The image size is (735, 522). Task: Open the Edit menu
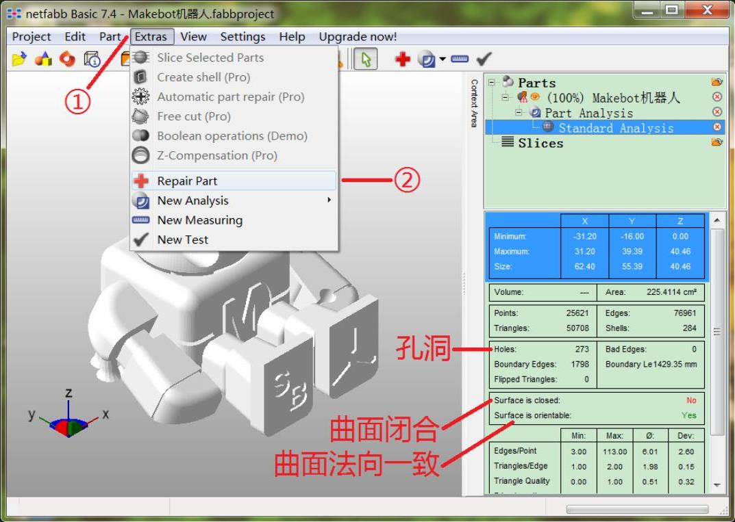(75, 36)
